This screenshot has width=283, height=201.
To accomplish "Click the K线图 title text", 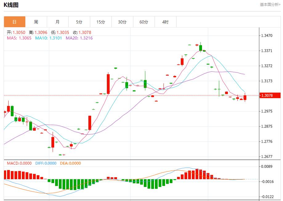I will pos(11,5).
